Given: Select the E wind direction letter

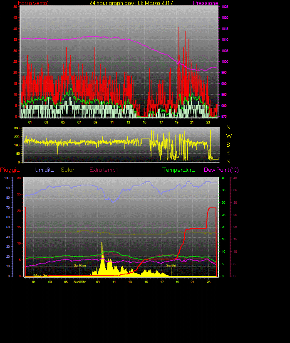Looking at the screenshot, I should [x=228, y=153].
